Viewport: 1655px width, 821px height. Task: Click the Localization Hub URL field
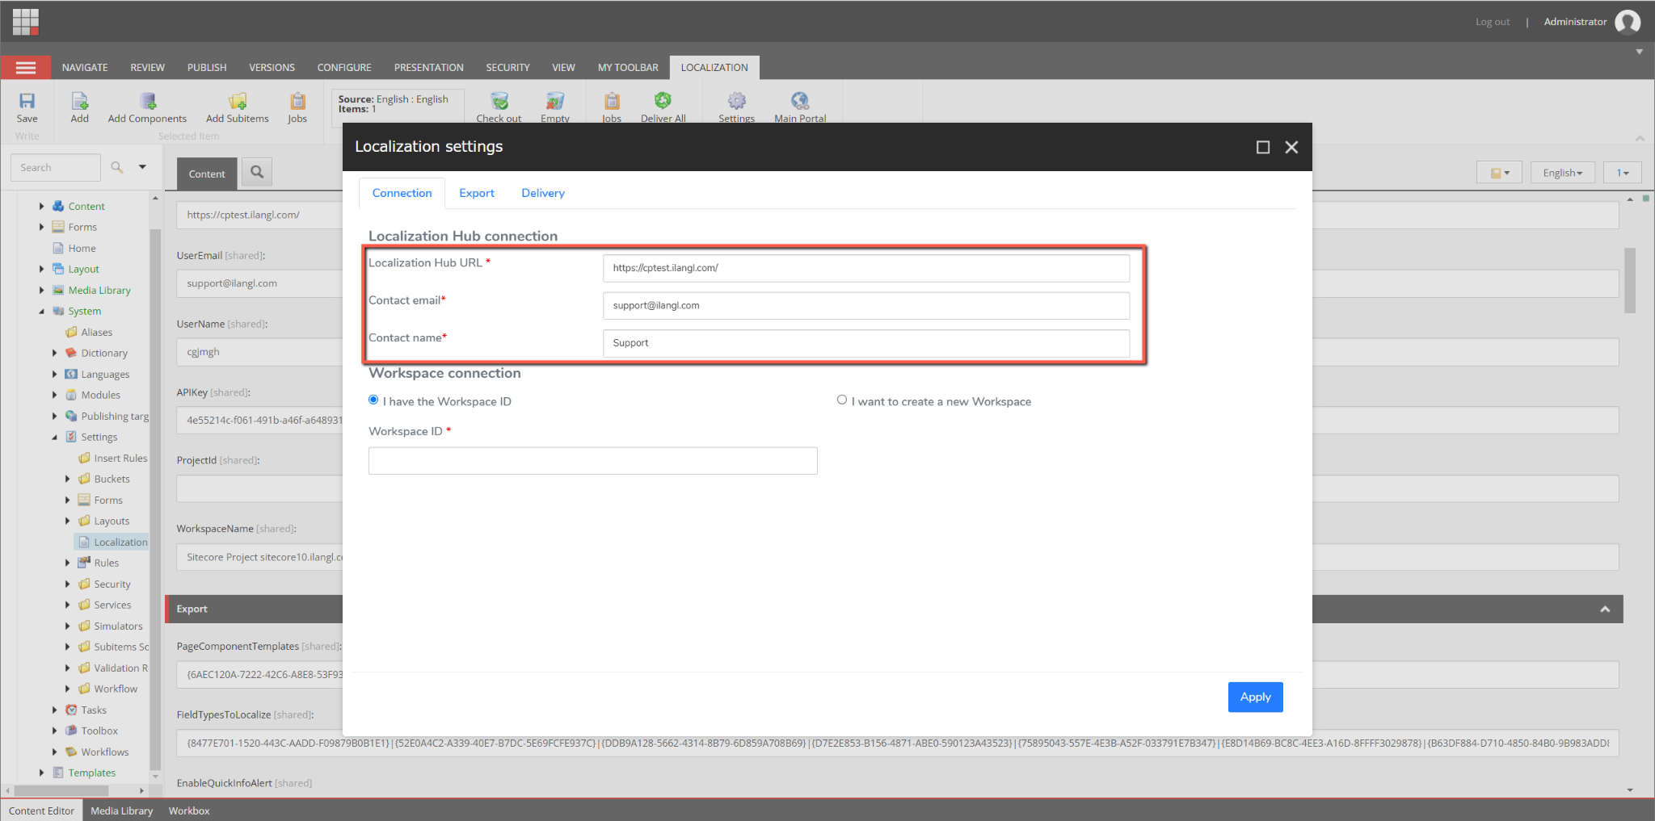[x=865, y=268]
